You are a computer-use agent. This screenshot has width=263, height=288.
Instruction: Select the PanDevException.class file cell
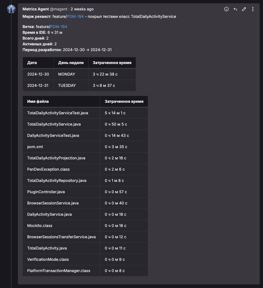pyautogui.click(x=61, y=169)
